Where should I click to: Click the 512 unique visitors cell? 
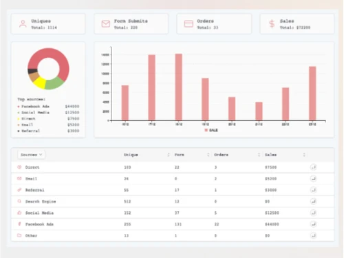click(x=127, y=202)
